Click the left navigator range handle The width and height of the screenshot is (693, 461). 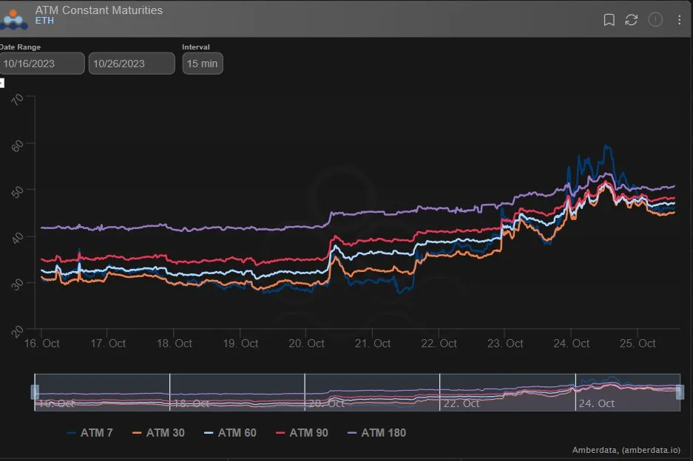pos(35,392)
